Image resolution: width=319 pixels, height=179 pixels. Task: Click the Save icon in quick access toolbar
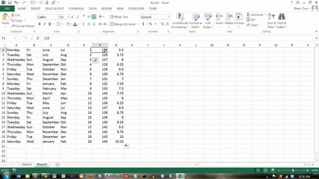(9, 2)
